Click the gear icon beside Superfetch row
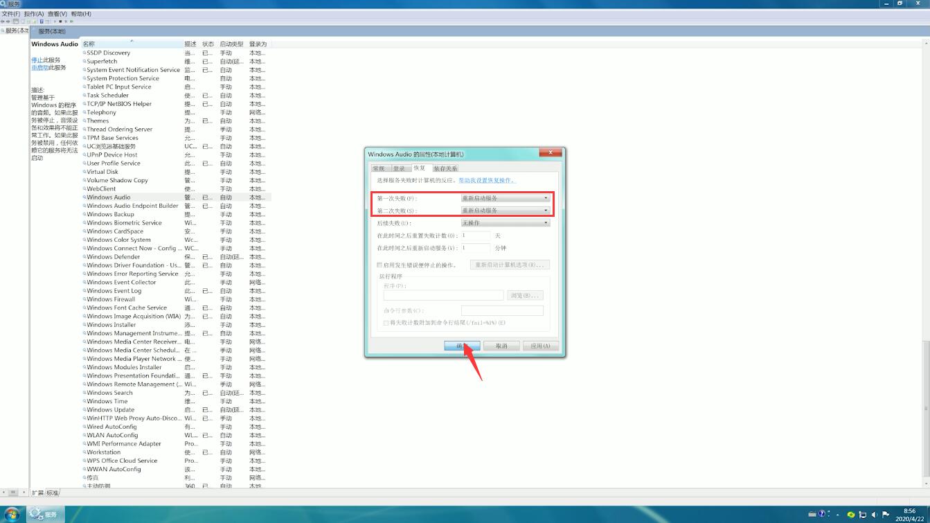930x523 pixels. point(84,62)
